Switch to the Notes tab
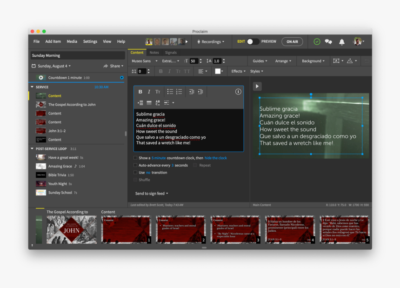This screenshot has width=400, height=288. (154, 53)
